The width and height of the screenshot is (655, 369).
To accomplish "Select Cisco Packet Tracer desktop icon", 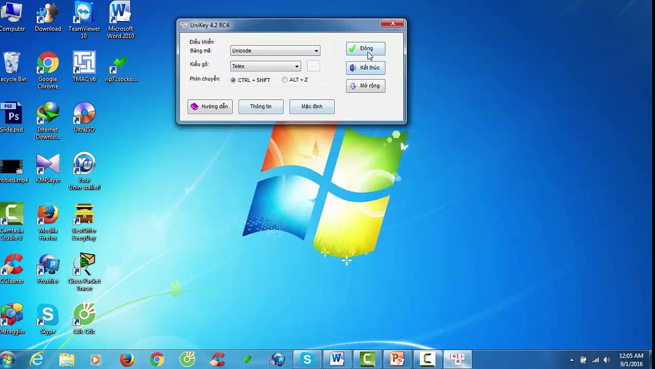I will click(x=84, y=272).
